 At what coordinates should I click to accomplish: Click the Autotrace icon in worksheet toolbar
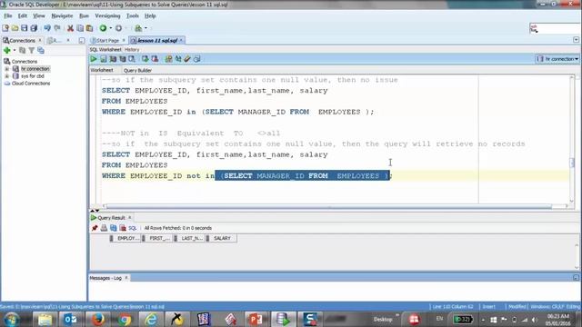[123, 59]
